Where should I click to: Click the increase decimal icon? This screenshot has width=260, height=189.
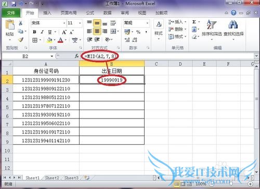[127, 40]
